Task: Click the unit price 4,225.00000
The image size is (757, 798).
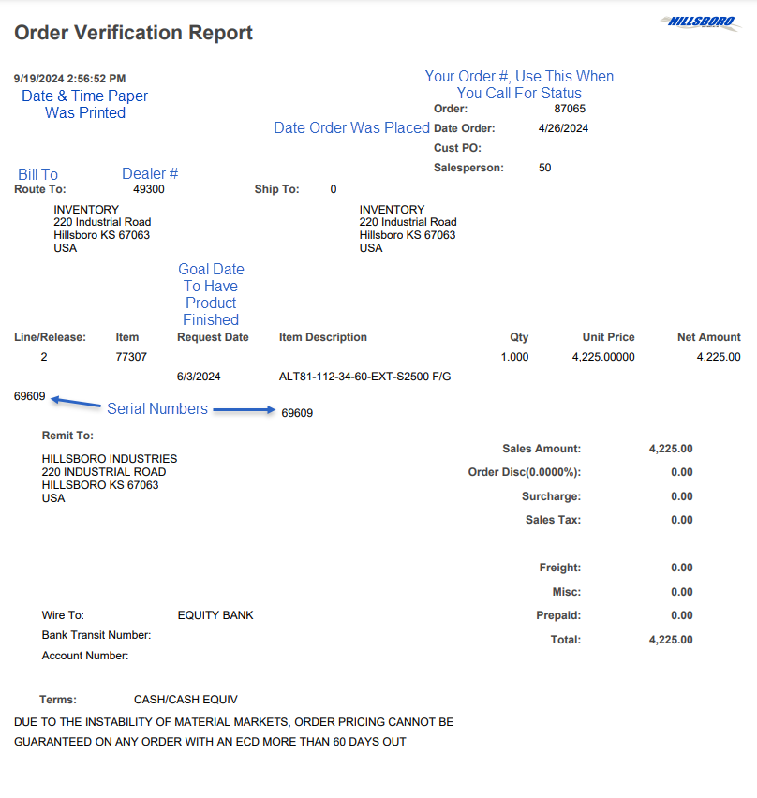Action: pos(603,357)
